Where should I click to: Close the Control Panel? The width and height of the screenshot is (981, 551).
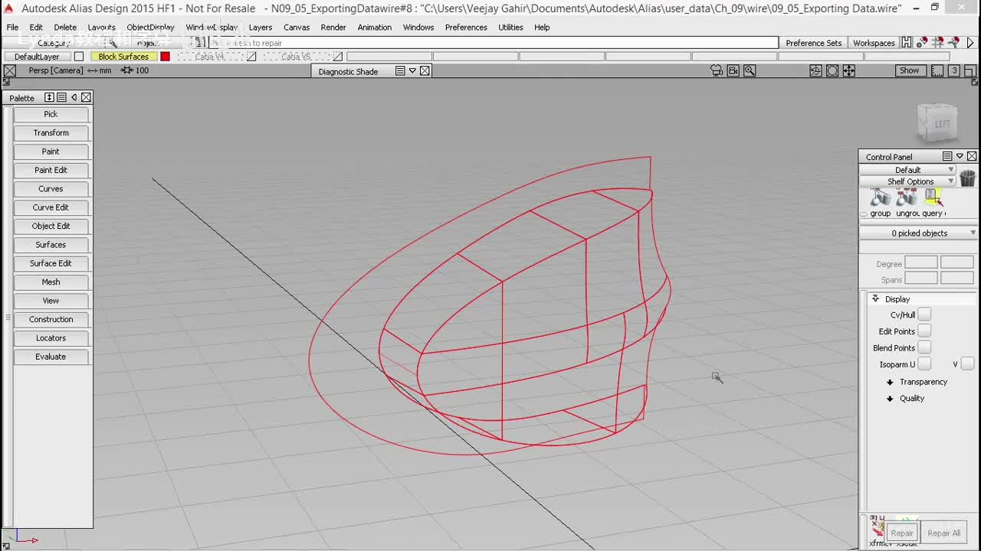click(972, 156)
